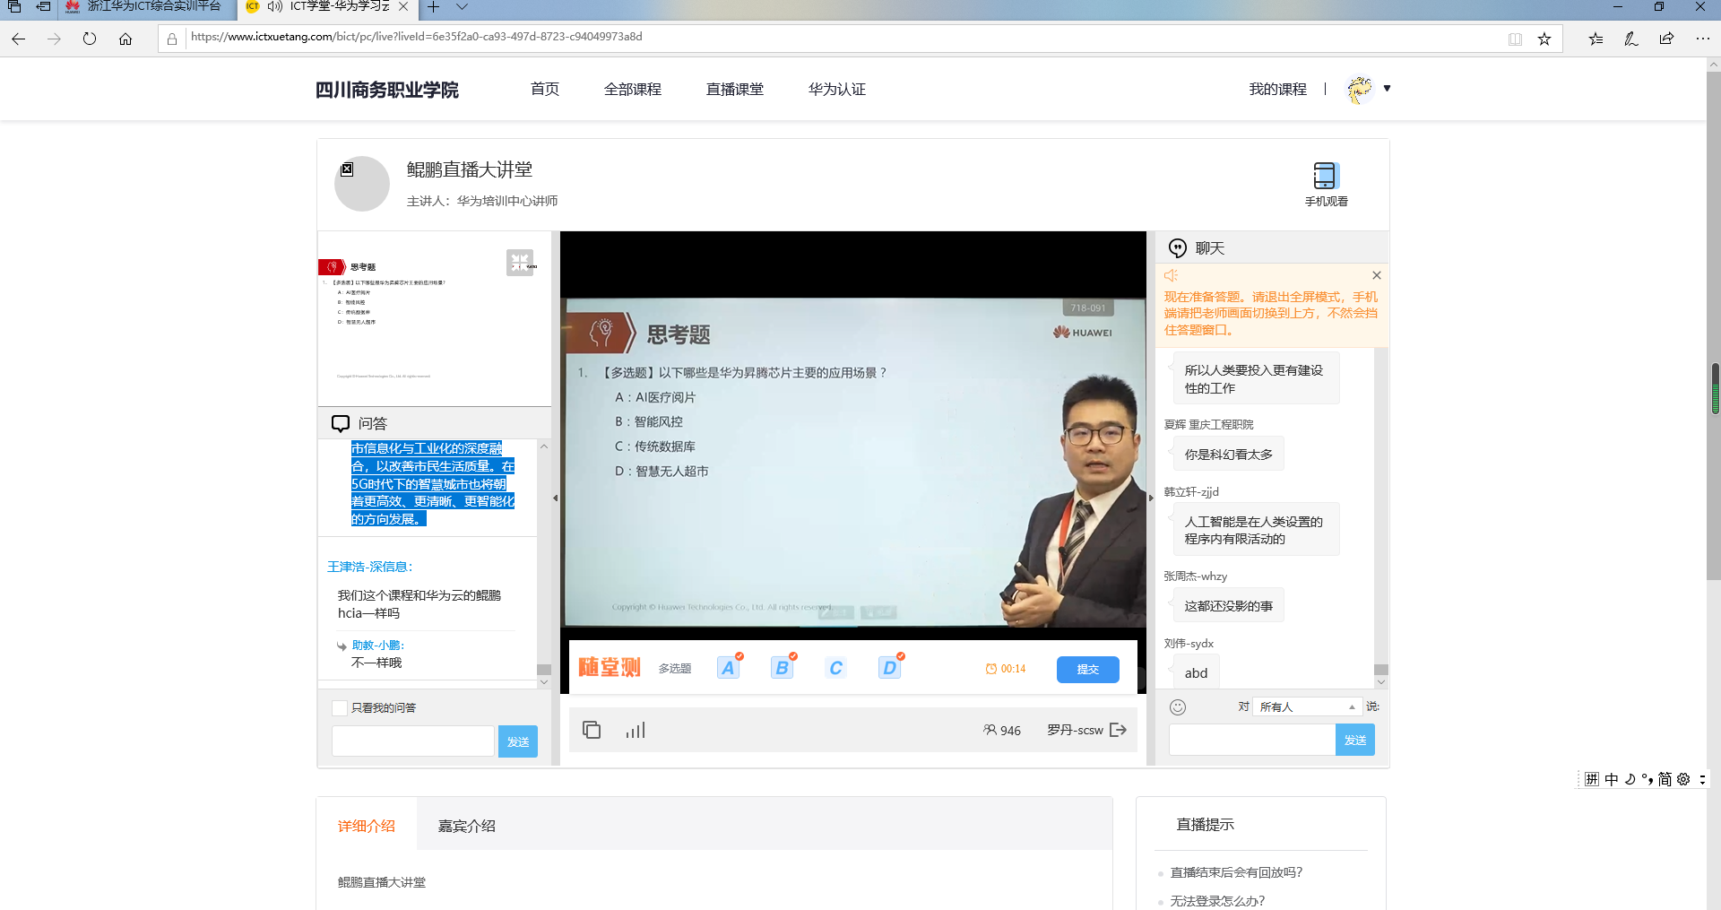This screenshot has width=1721, height=910.
Task: Refresh the page with the reload icon
Action: [x=90, y=39]
